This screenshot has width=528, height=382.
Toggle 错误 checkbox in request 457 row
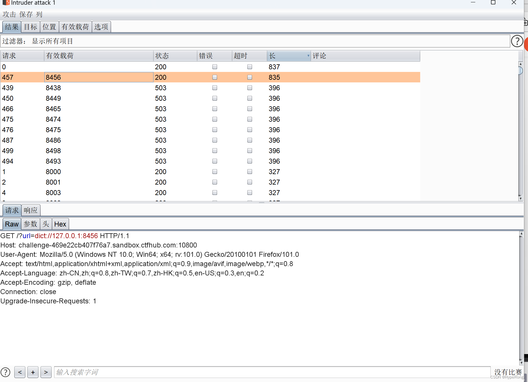pos(215,77)
